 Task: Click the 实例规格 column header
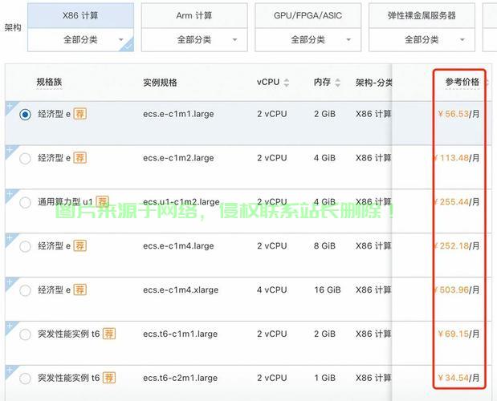click(160, 83)
